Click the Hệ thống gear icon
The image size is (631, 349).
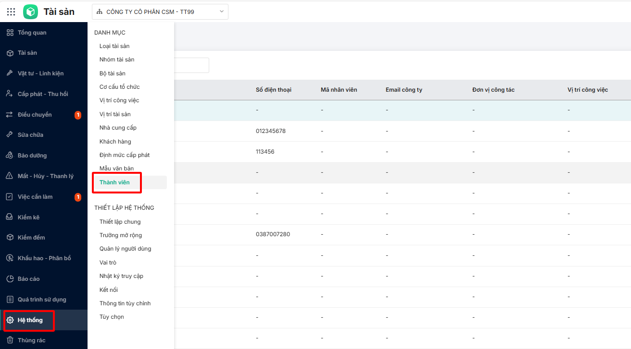coord(10,320)
